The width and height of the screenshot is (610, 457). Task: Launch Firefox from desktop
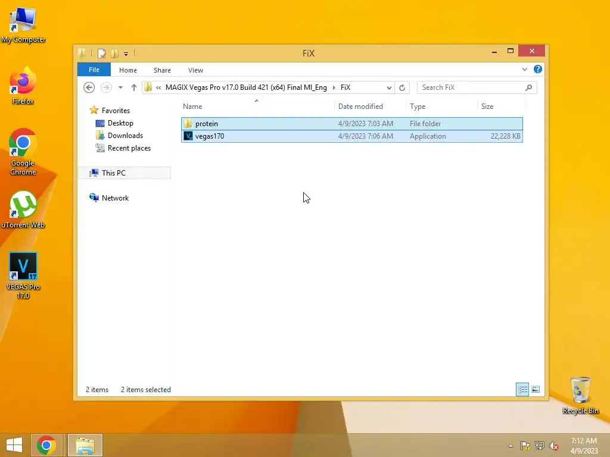coord(23,86)
